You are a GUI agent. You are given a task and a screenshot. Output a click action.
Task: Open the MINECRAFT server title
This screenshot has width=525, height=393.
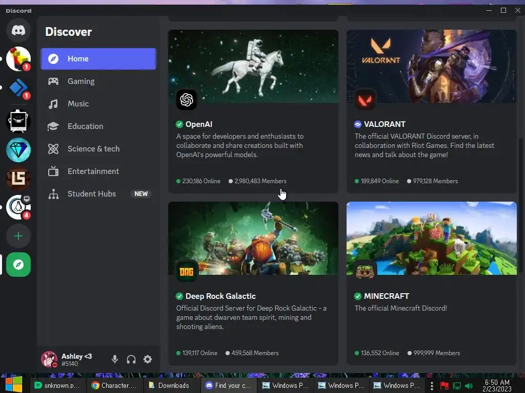(387, 296)
